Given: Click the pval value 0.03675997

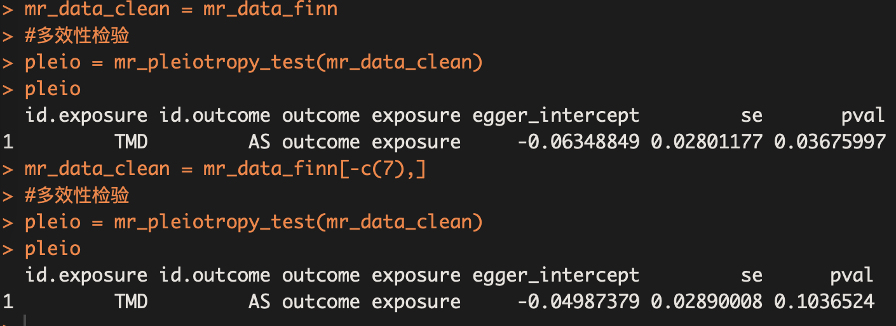Looking at the screenshot, I should [x=829, y=142].
